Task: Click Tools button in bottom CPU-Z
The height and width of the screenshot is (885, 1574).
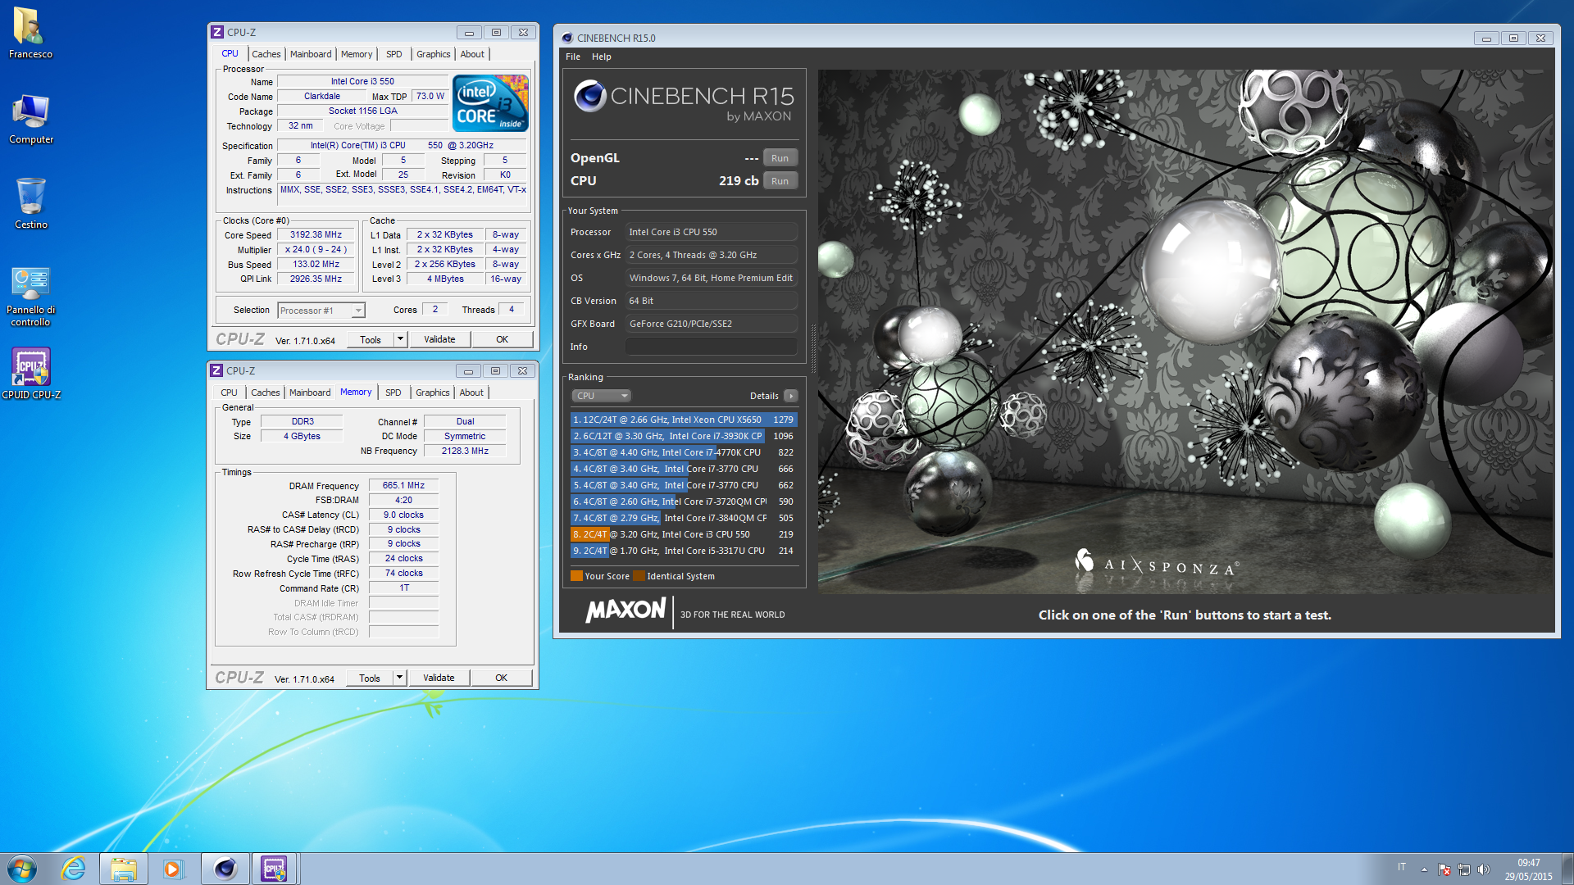Action: click(x=369, y=678)
